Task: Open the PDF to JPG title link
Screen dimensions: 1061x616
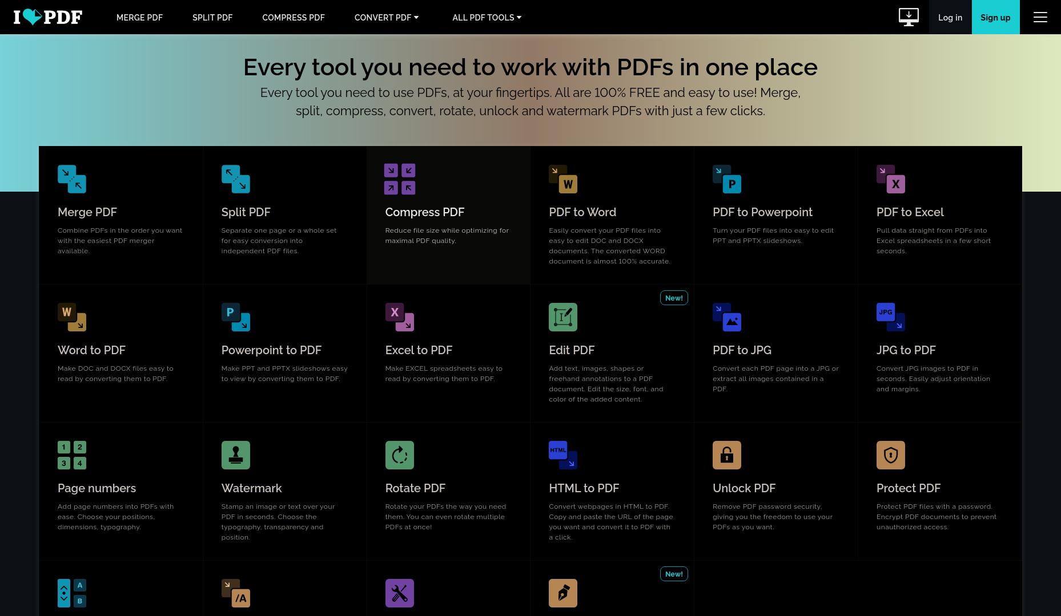Action: [742, 350]
